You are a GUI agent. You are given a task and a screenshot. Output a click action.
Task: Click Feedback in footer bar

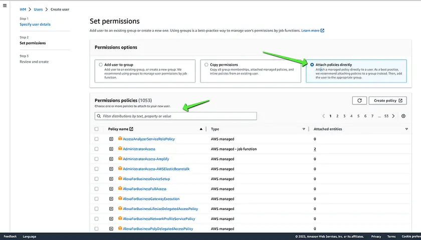click(x=10, y=236)
